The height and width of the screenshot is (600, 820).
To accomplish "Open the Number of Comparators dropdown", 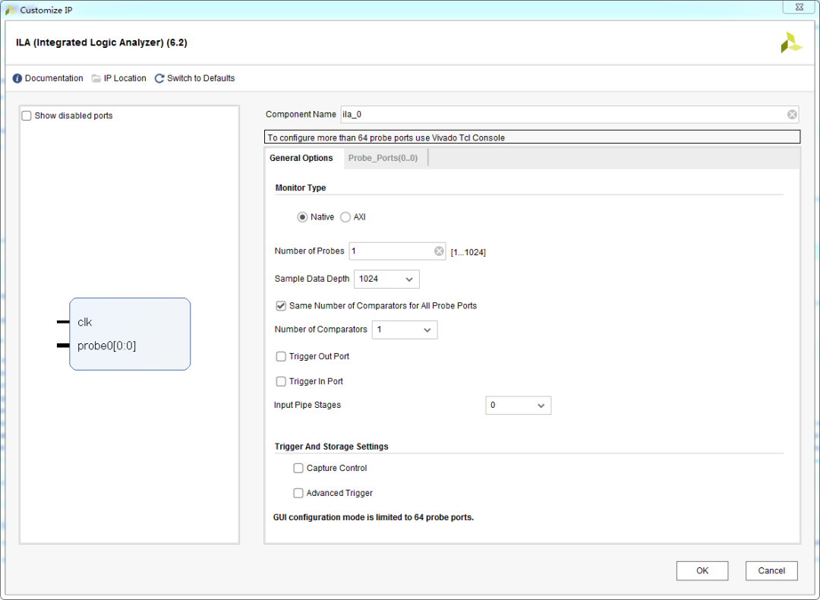I will [x=404, y=330].
